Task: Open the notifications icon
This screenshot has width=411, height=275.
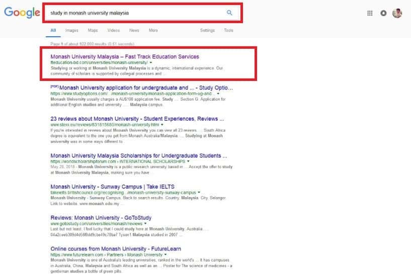Action: [x=383, y=13]
